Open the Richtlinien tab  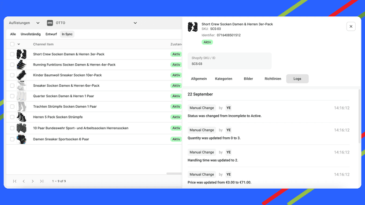[273, 79]
